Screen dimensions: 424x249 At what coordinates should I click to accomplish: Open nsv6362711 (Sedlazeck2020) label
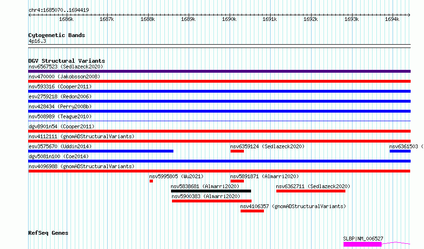[313, 186]
